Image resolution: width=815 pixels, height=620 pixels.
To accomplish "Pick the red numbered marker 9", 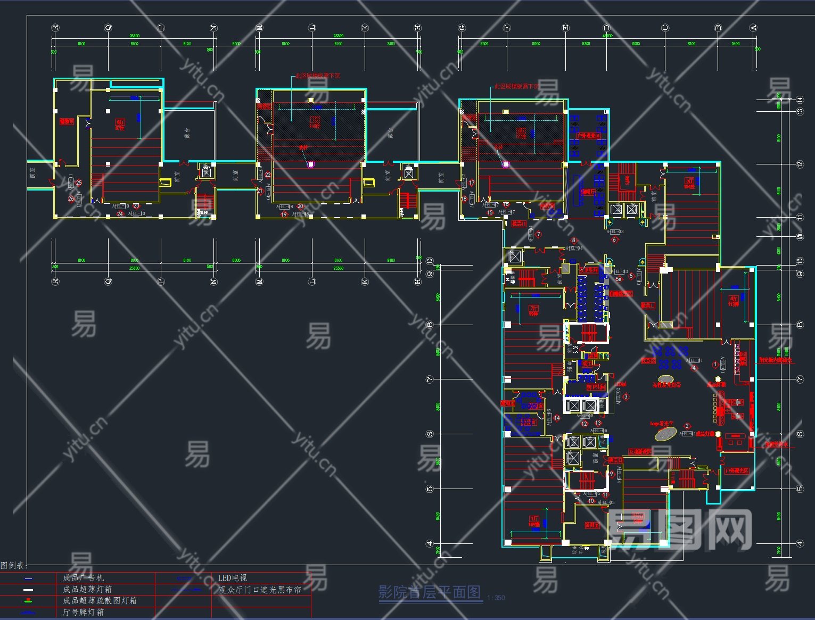I will pos(612,474).
